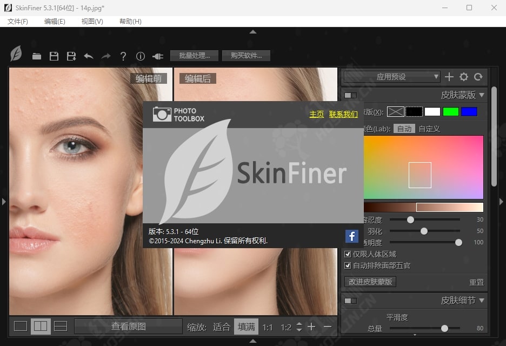Click the 透明度 slider handle at 100
The image size is (506, 346).
click(x=458, y=242)
